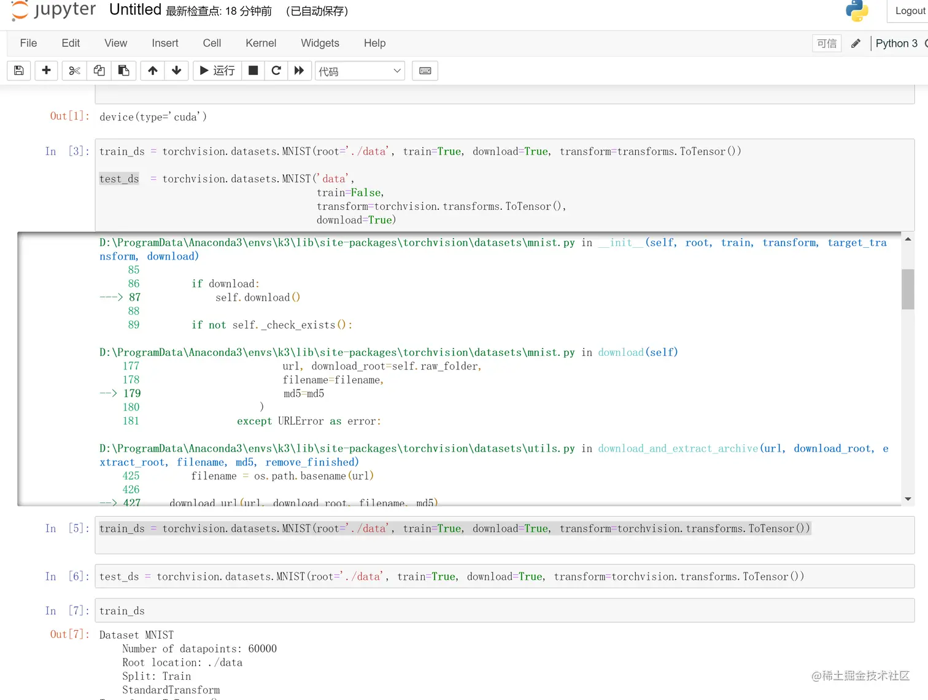Click Out[1] device(type='cuda') output

153,117
